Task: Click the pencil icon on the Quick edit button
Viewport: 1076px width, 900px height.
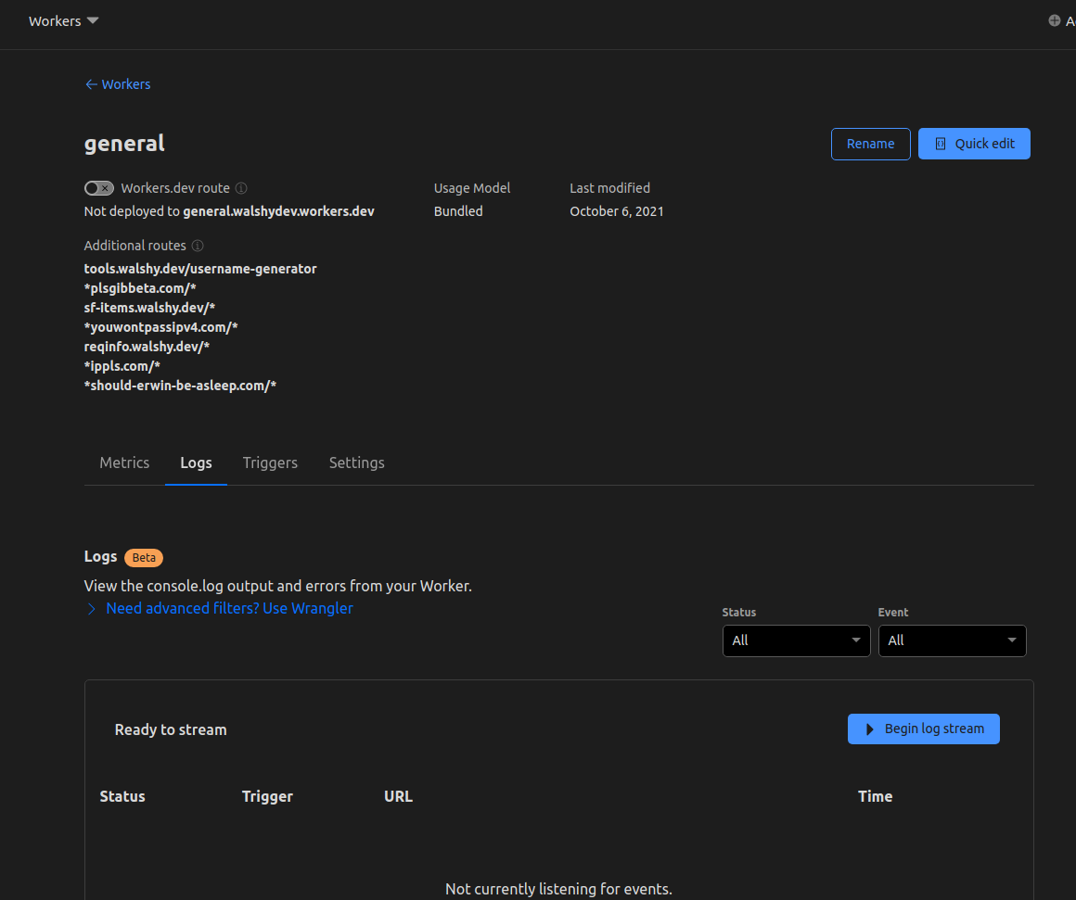Action: click(x=940, y=143)
